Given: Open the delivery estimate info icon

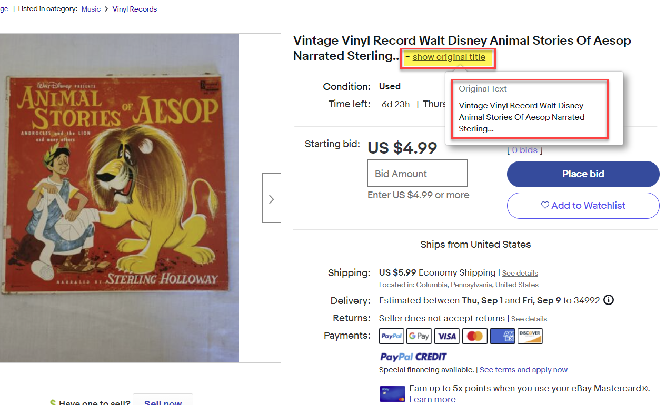Looking at the screenshot, I should coord(609,300).
